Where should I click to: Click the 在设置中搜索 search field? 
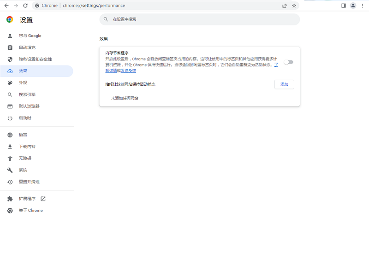[199, 19]
